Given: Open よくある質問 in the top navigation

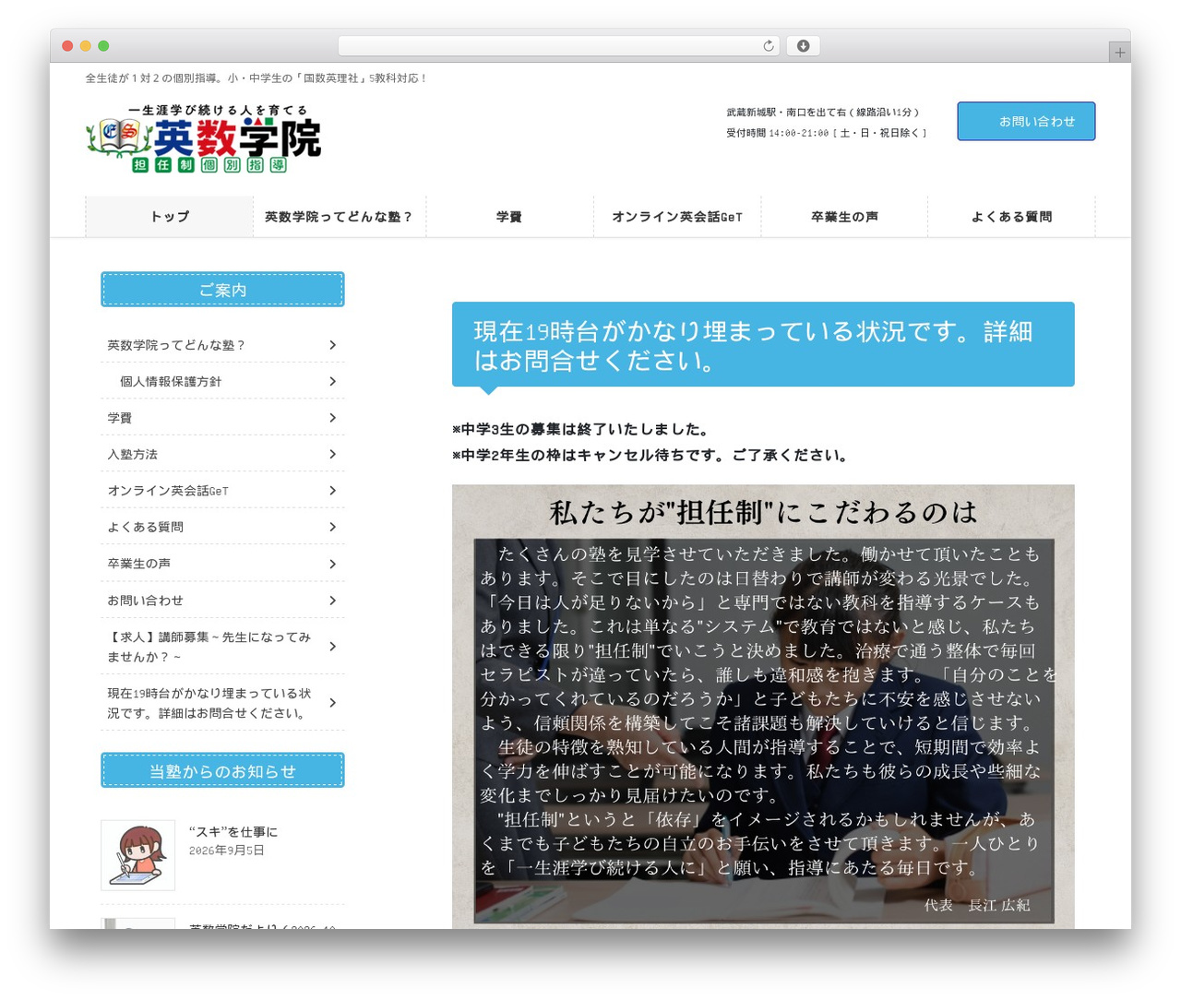Looking at the screenshot, I should point(1011,217).
